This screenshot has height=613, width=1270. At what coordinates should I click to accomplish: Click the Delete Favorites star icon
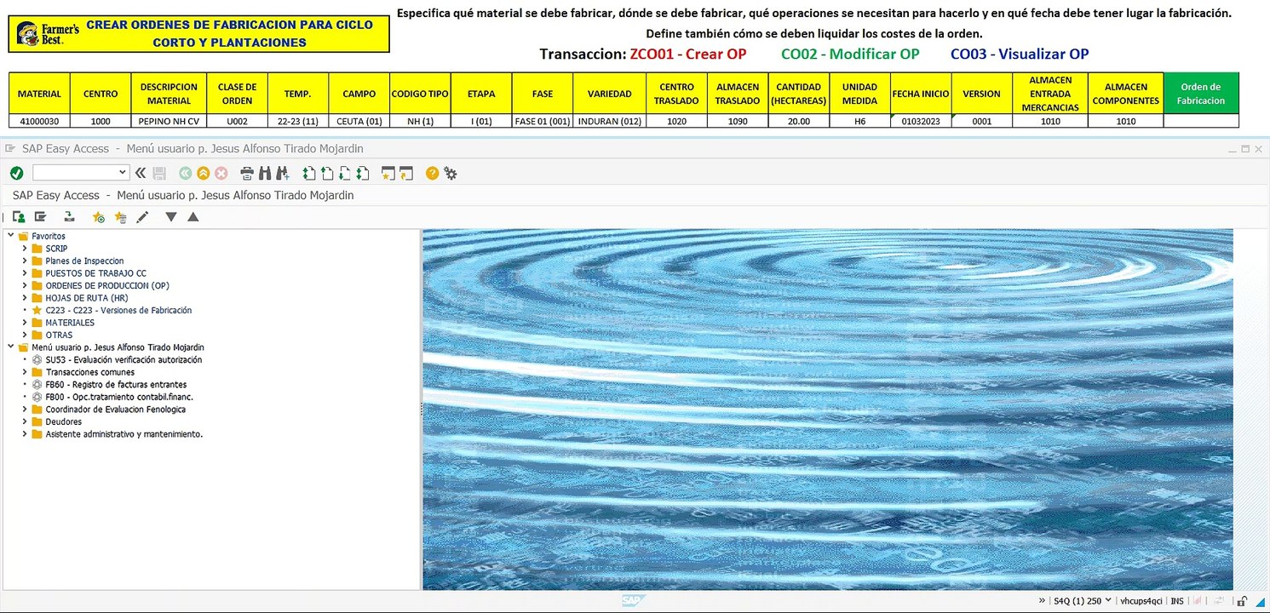120,217
